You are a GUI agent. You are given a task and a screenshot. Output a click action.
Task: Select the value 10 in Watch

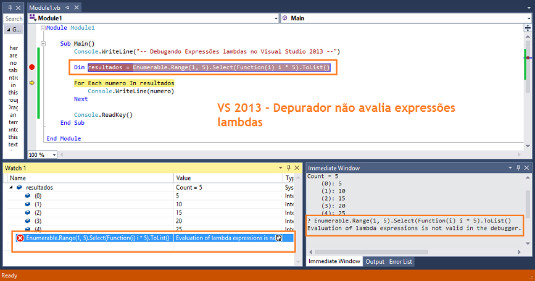pos(179,204)
